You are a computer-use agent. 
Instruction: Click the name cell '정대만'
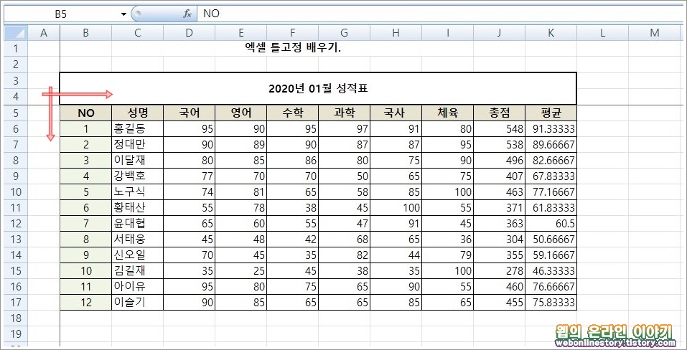[x=138, y=145]
